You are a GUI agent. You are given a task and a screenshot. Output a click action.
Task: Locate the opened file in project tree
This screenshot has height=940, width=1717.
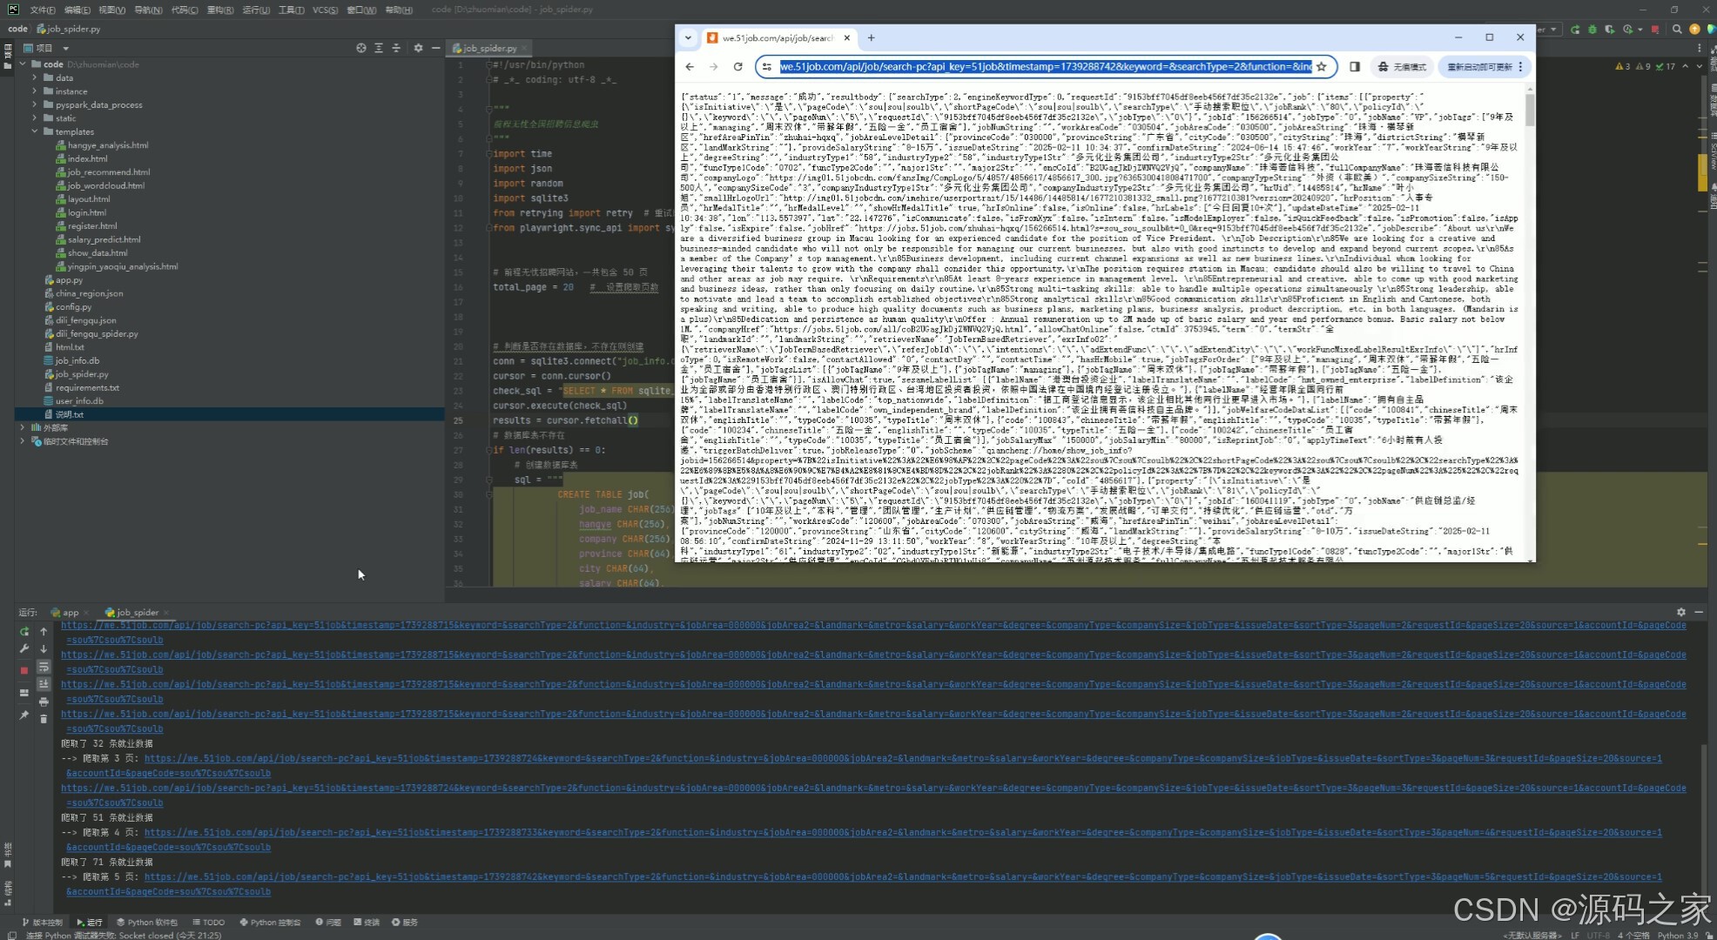[x=360, y=48]
